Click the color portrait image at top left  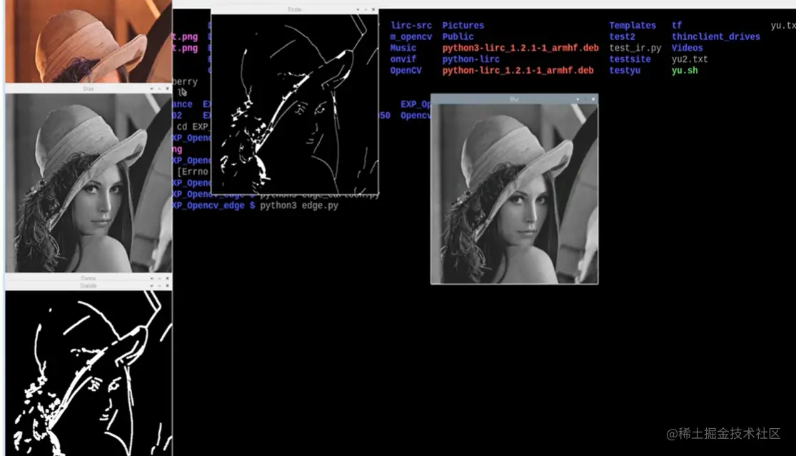click(x=89, y=41)
